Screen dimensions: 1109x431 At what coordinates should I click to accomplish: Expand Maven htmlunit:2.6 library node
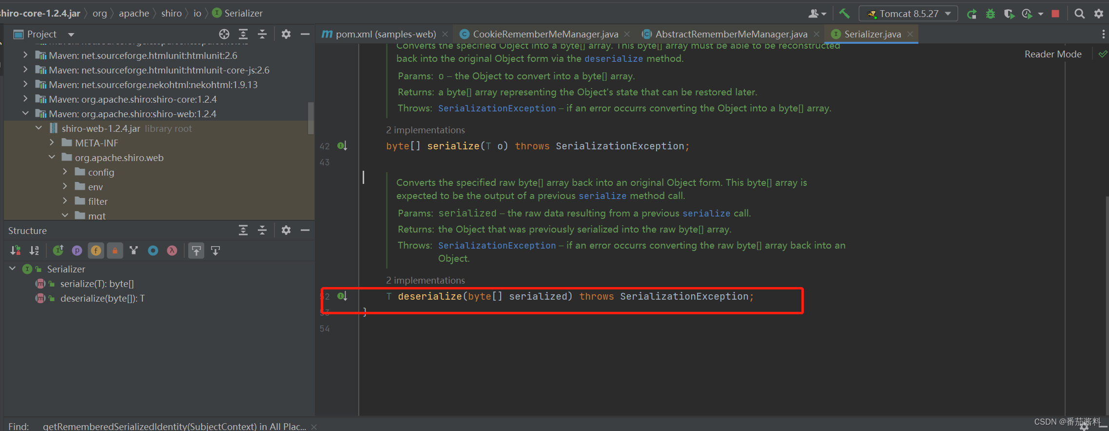coord(25,55)
